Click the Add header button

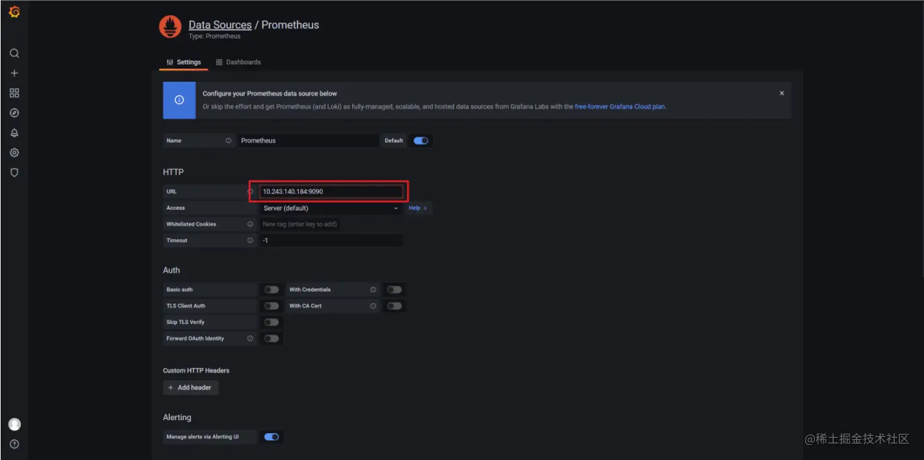(190, 387)
